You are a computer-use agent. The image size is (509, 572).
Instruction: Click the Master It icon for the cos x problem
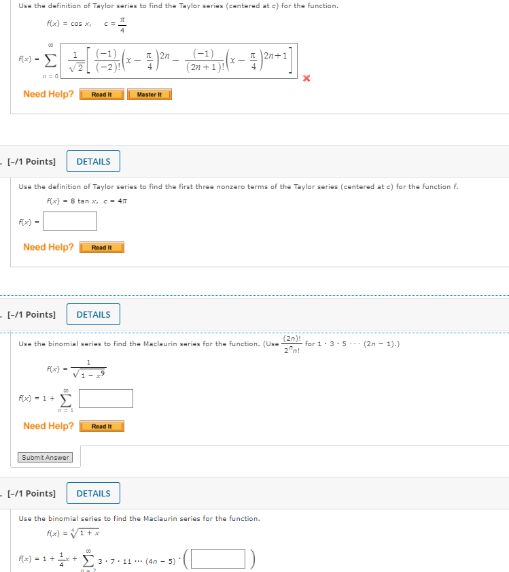pyautogui.click(x=149, y=95)
